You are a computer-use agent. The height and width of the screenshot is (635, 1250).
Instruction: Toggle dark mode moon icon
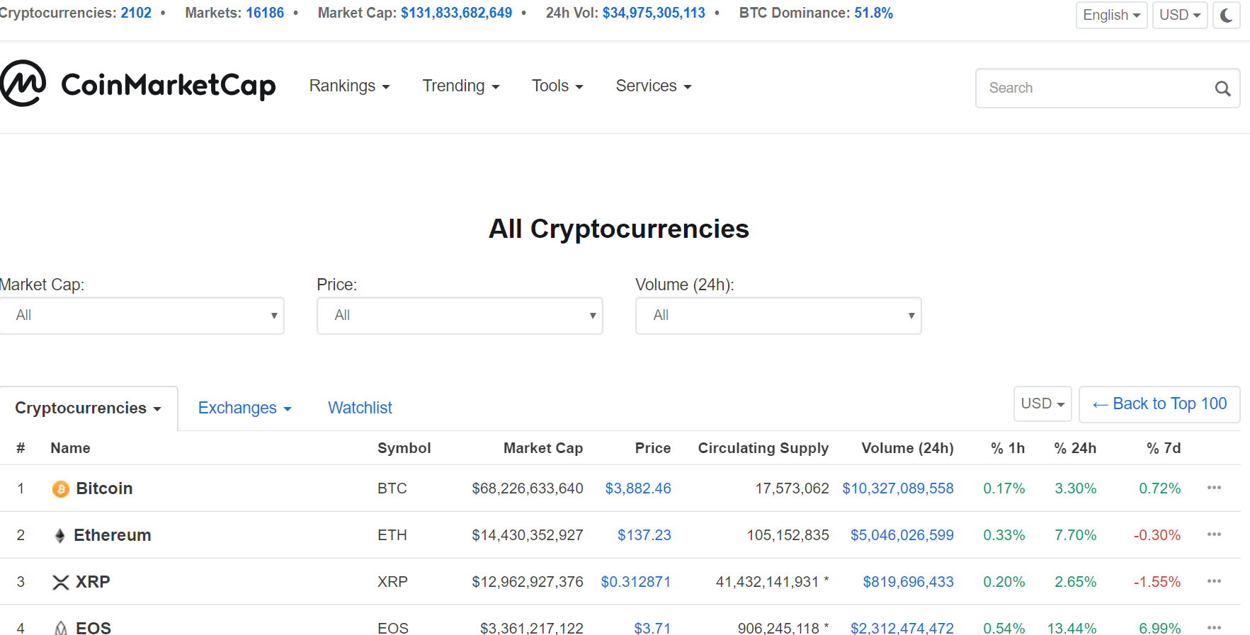tap(1227, 15)
